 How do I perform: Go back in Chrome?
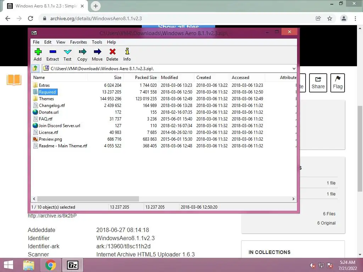click(x=8, y=18)
